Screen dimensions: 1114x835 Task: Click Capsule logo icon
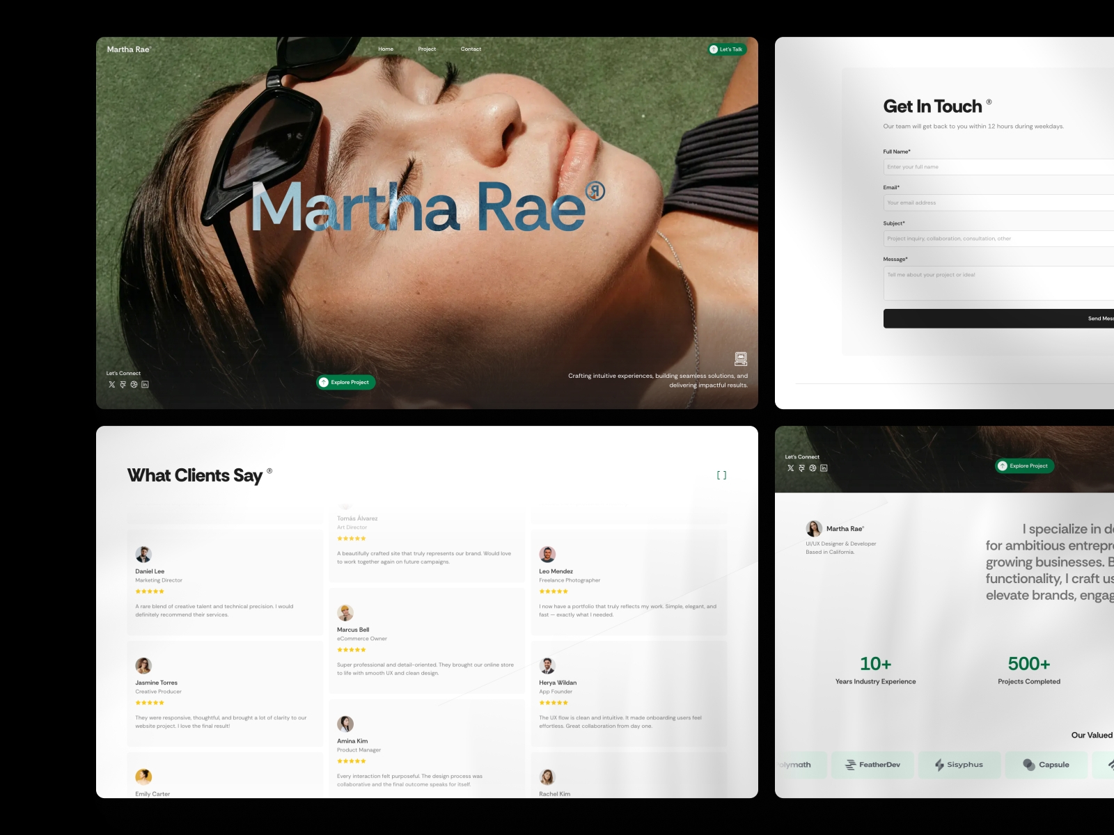click(1029, 765)
